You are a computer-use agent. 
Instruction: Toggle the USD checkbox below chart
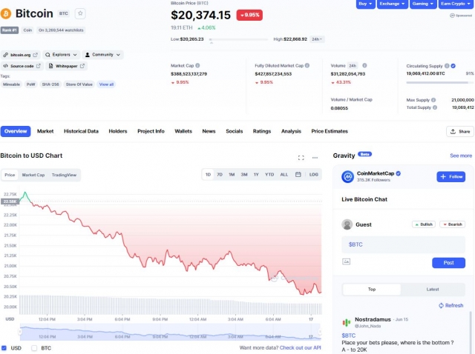(4, 348)
